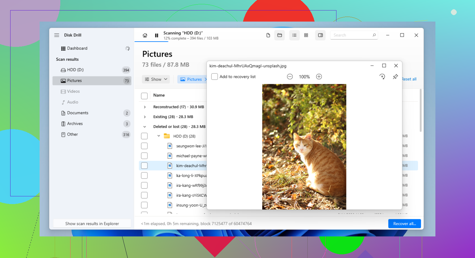475x258 pixels.
Task: Toggle the preview side panel
Action: [320, 35]
